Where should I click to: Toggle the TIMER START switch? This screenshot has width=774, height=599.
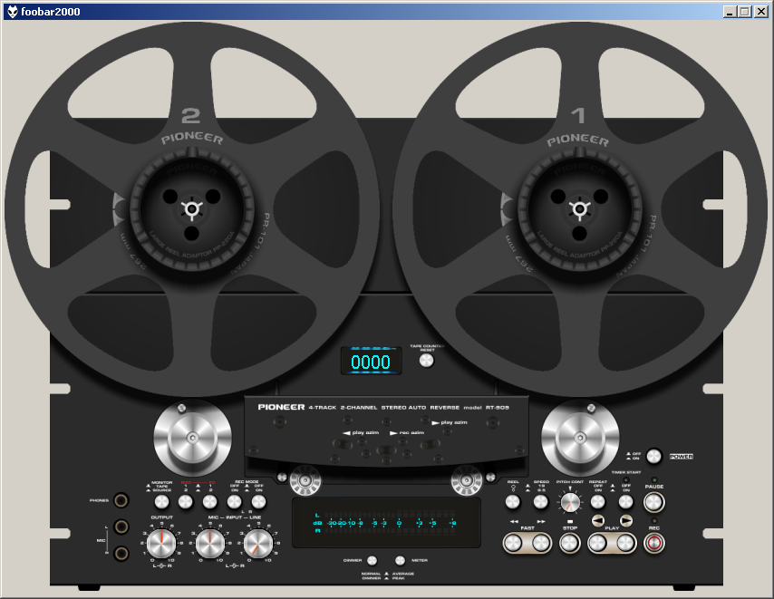[x=625, y=501]
